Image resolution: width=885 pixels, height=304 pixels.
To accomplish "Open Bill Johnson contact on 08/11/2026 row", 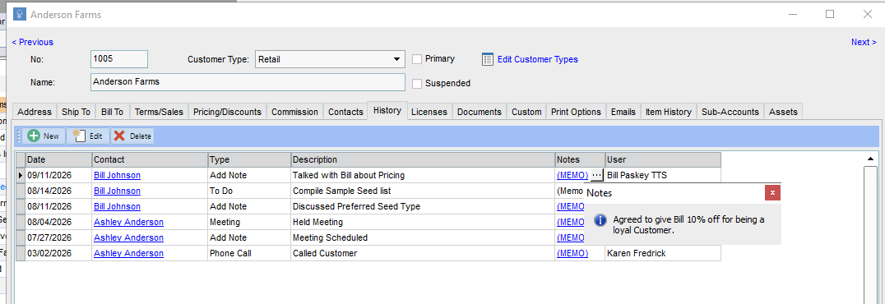I will tap(117, 206).
